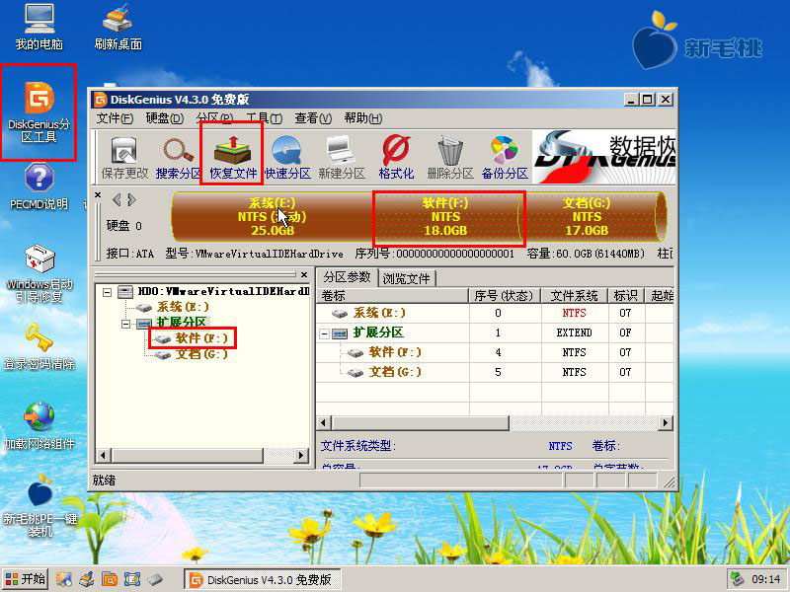
Task: Open 新毛桃PE一键装机 on the desktop
Action: point(39,505)
